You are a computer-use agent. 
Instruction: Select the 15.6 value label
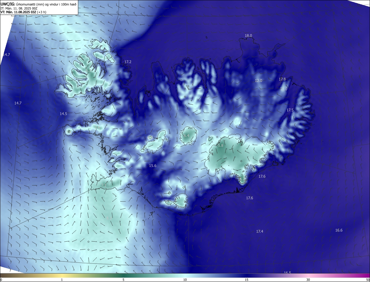pos(153,166)
